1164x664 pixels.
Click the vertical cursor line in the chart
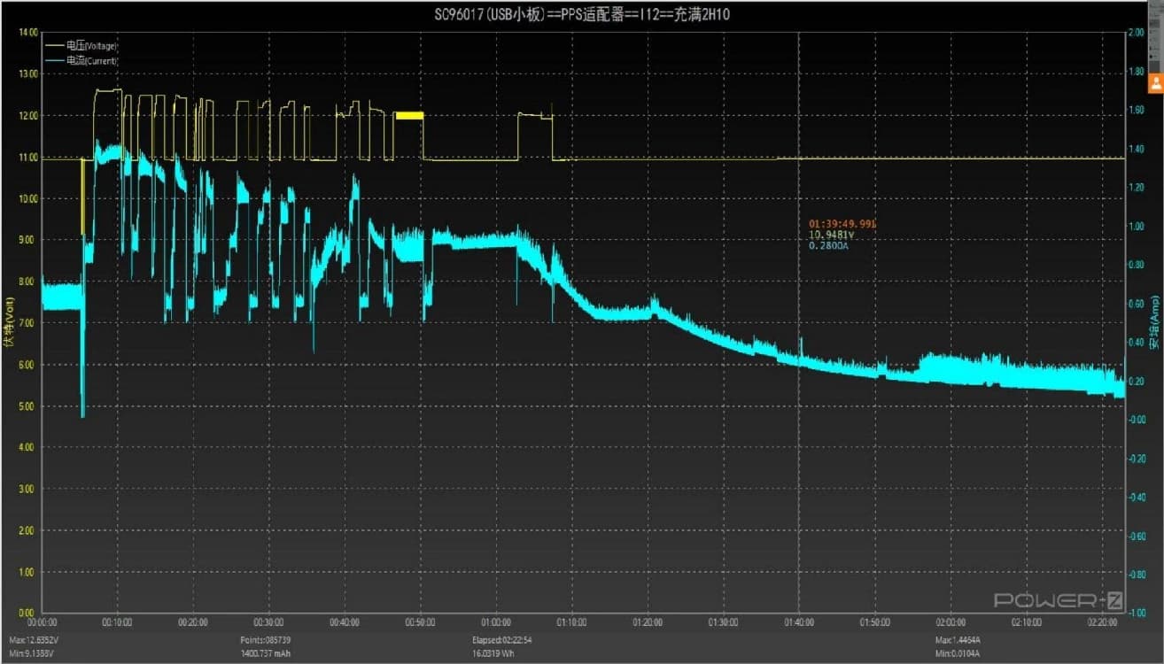click(x=799, y=323)
